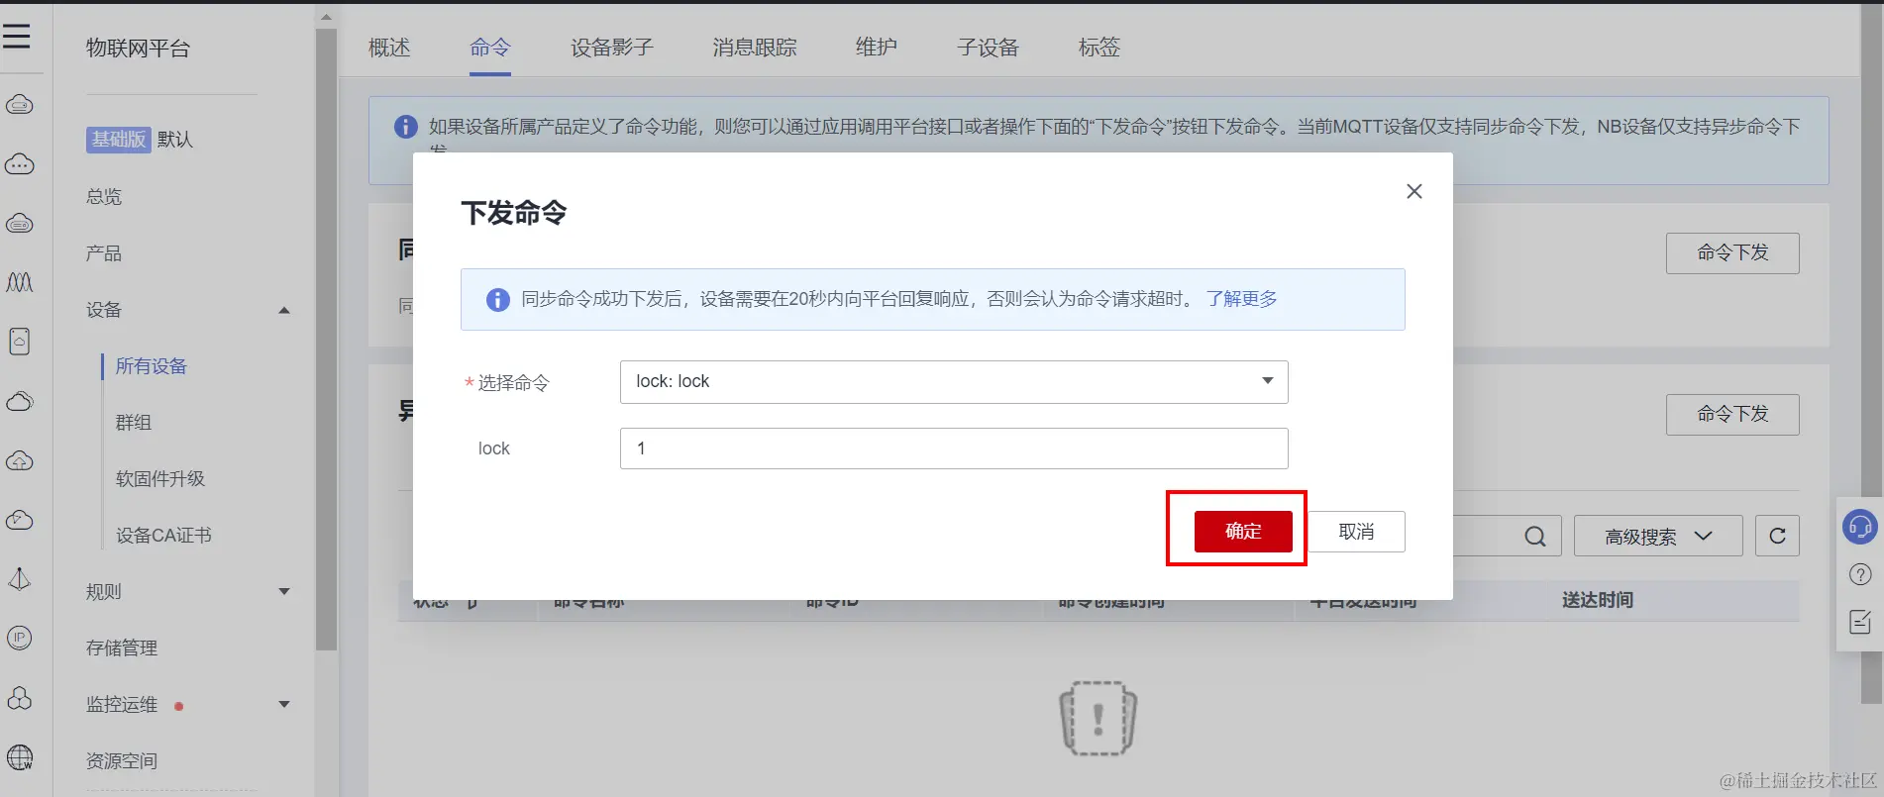The height and width of the screenshot is (797, 1884).
Task: Click the three-circles cluster icon in left rail
Action: 20,698
